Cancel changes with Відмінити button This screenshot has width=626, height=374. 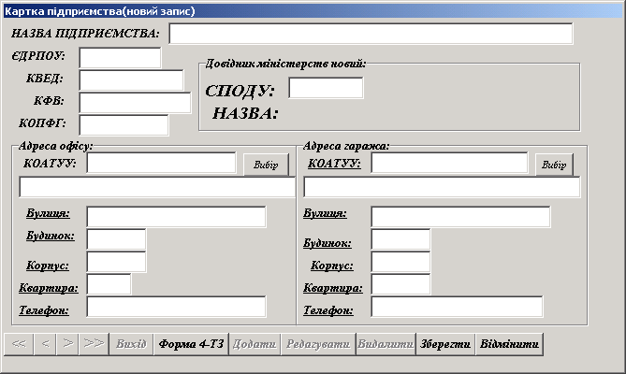coord(509,344)
